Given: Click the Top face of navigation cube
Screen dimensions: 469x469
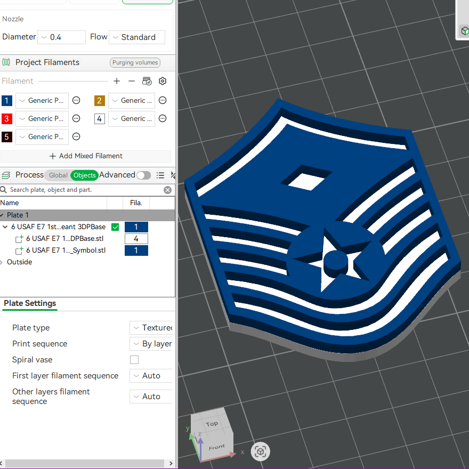Looking at the screenshot, I should [x=212, y=424].
